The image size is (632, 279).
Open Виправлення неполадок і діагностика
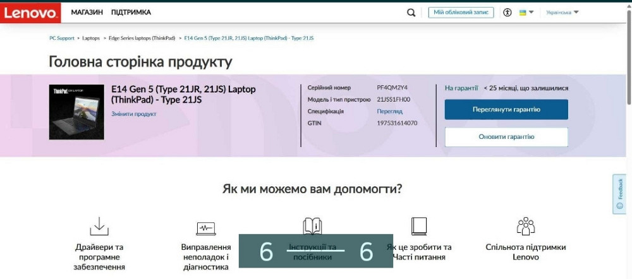[x=206, y=257]
